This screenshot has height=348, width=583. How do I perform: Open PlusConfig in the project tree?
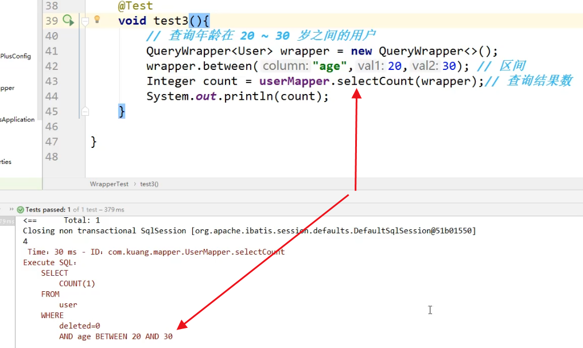pyautogui.click(x=15, y=56)
